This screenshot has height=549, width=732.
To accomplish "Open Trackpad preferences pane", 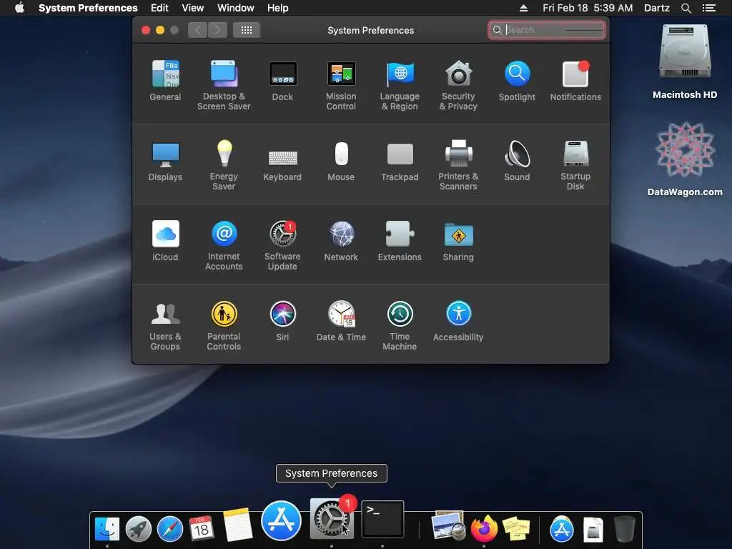I will pos(400,161).
